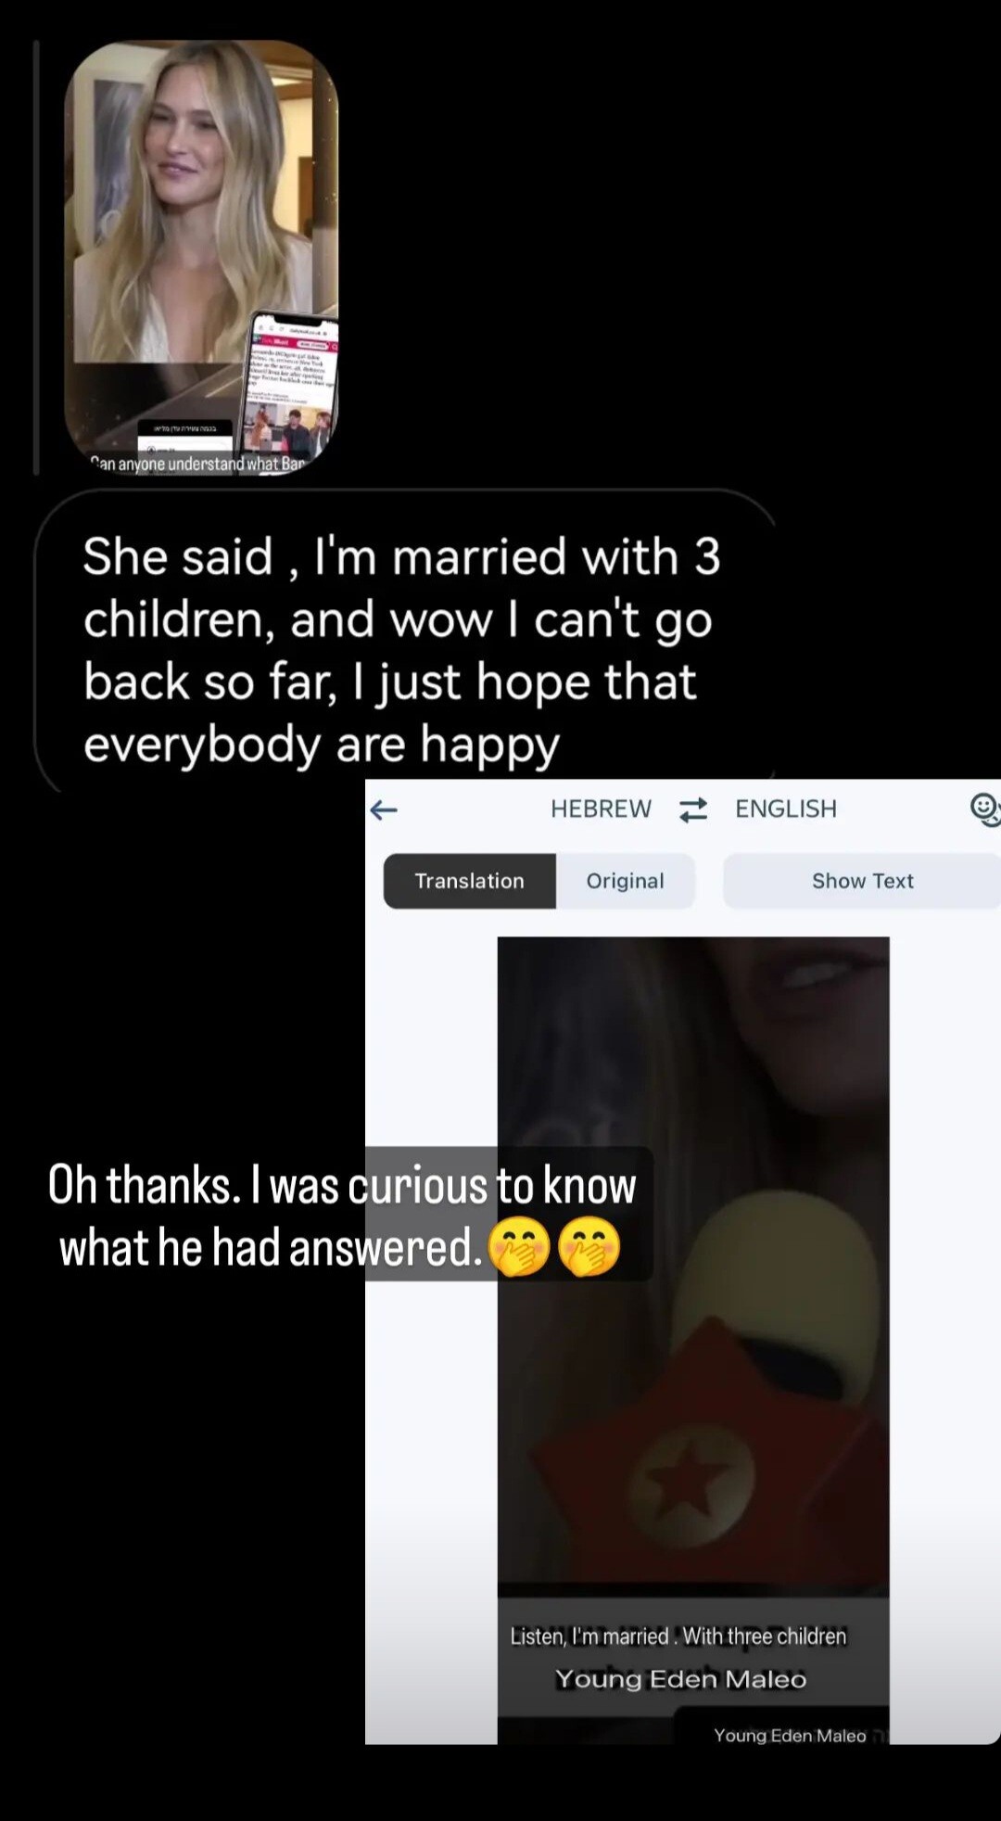This screenshot has height=1821, width=1001.
Task: Tap the back arrow in the translator
Action: pyautogui.click(x=384, y=810)
